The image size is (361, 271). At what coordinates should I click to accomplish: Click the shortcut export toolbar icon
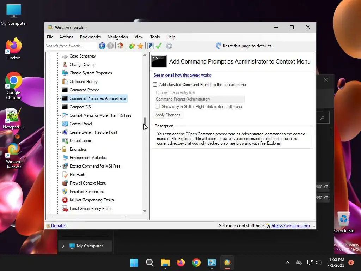(x=150, y=46)
